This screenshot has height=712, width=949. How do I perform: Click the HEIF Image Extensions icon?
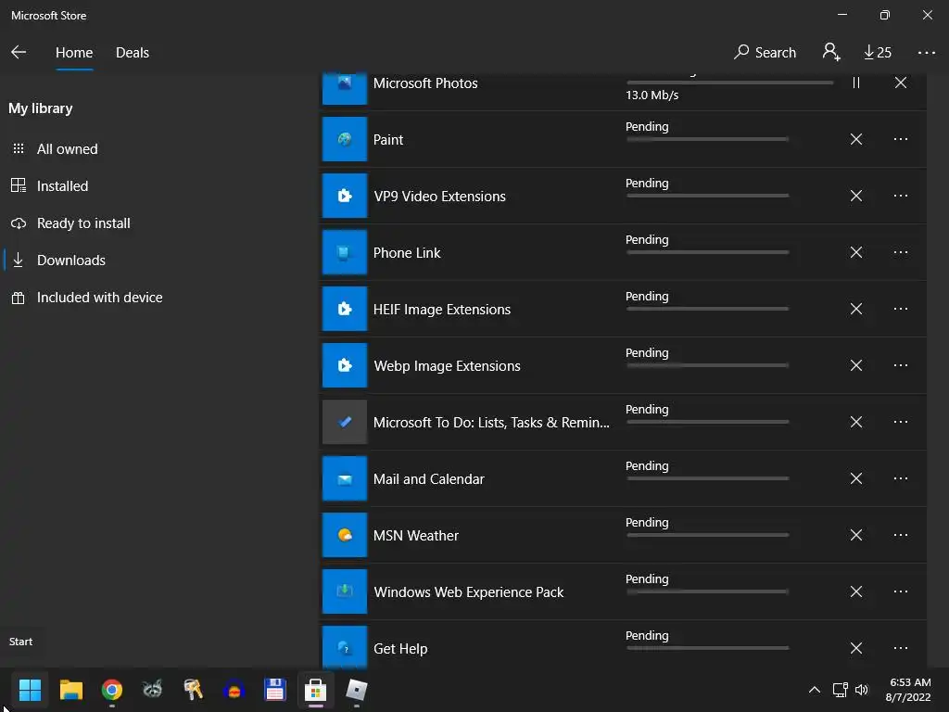[345, 309]
